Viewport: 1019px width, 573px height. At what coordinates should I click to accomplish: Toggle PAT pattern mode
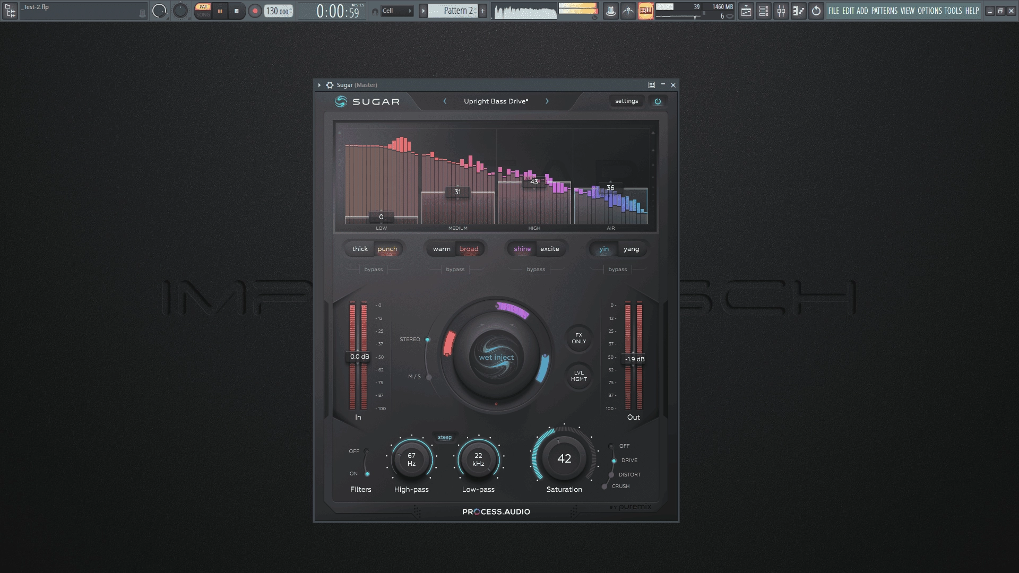point(203,7)
